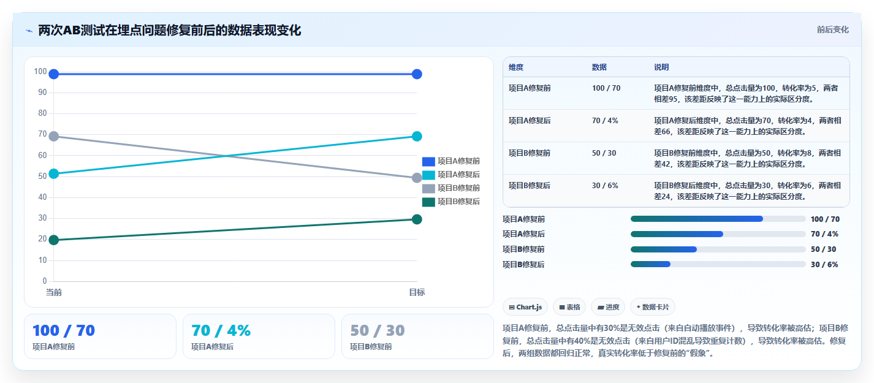The height and width of the screenshot is (383, 874).
Task: Click progress value label 30 / 6%
Action: click(824, 265)
